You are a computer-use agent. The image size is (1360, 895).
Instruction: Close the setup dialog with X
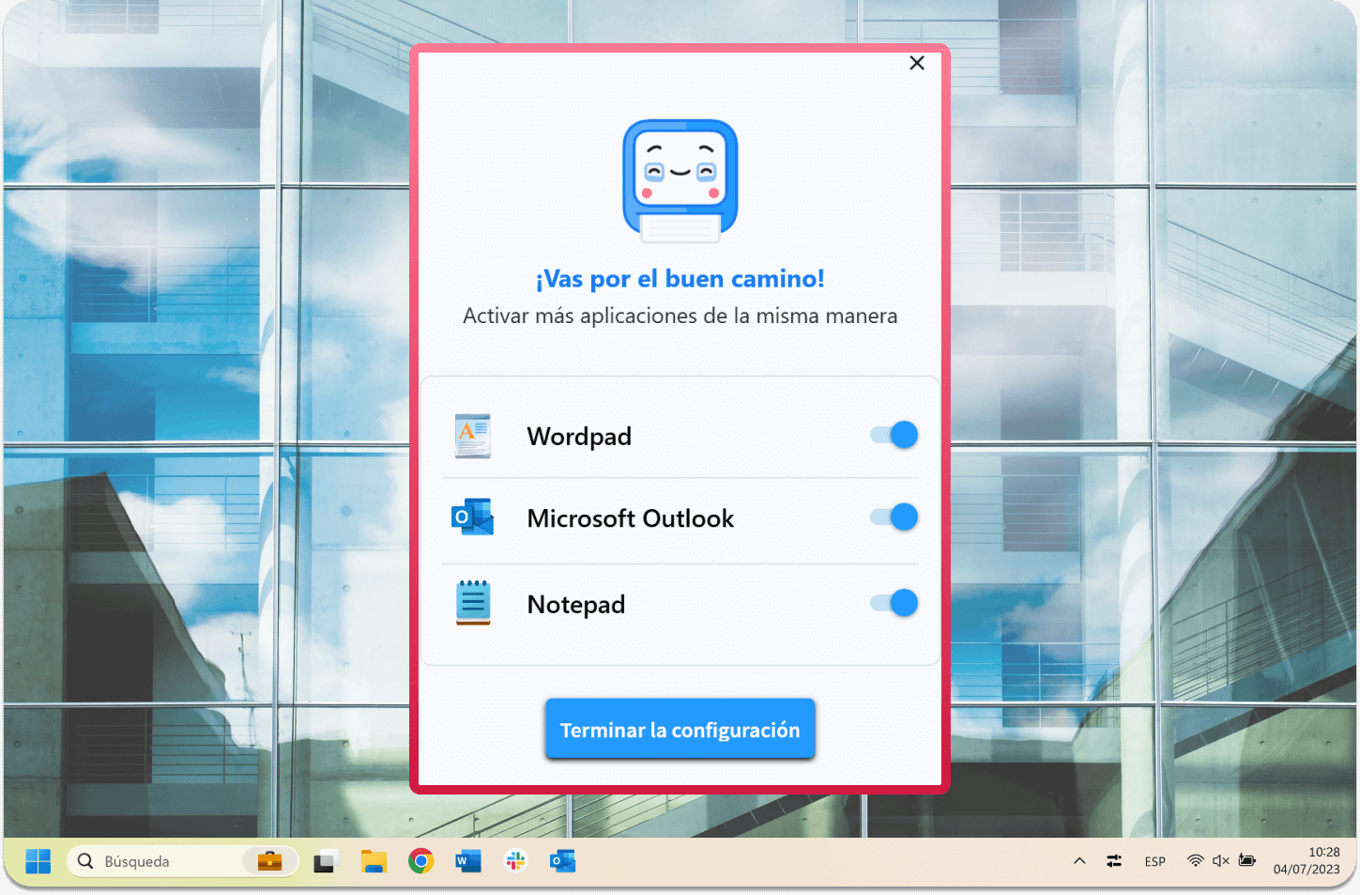pyautogui.click(x=917, y=63)
